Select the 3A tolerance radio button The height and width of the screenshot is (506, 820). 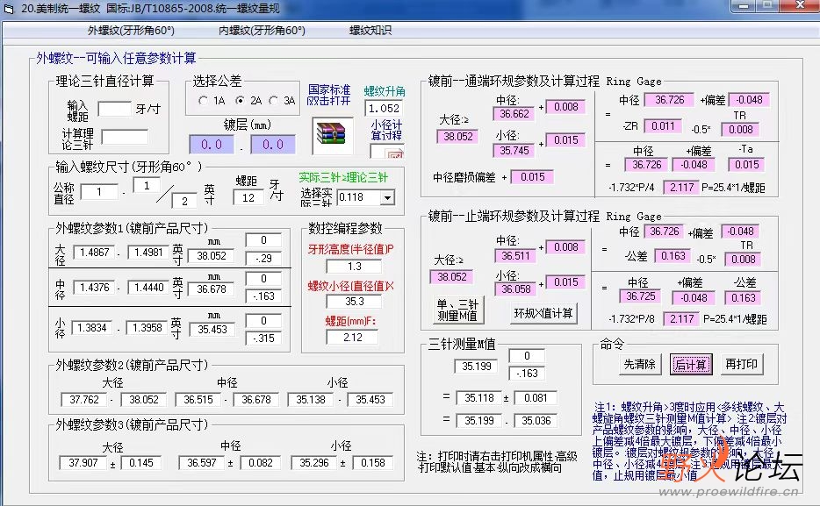(274, 100)
